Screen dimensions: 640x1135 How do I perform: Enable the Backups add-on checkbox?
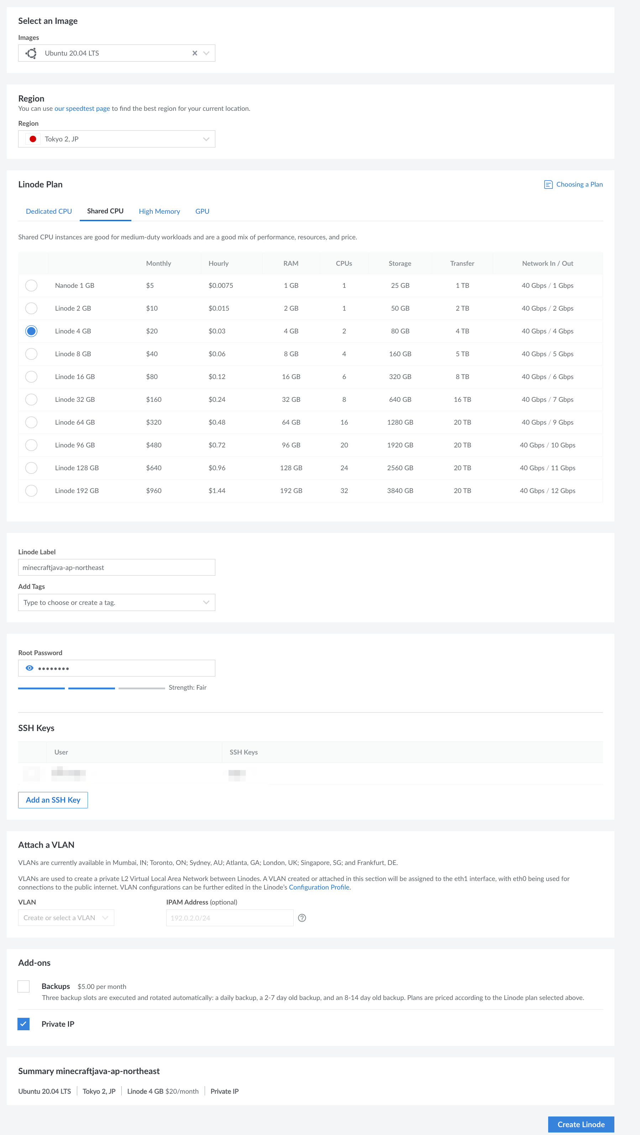tap(23, 986)
